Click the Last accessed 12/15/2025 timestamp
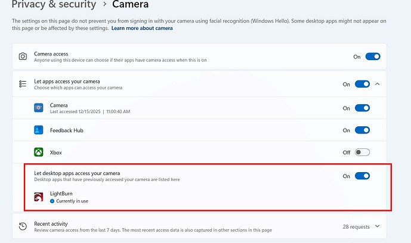This screenshot has height=243, width=411. (90, 112)
